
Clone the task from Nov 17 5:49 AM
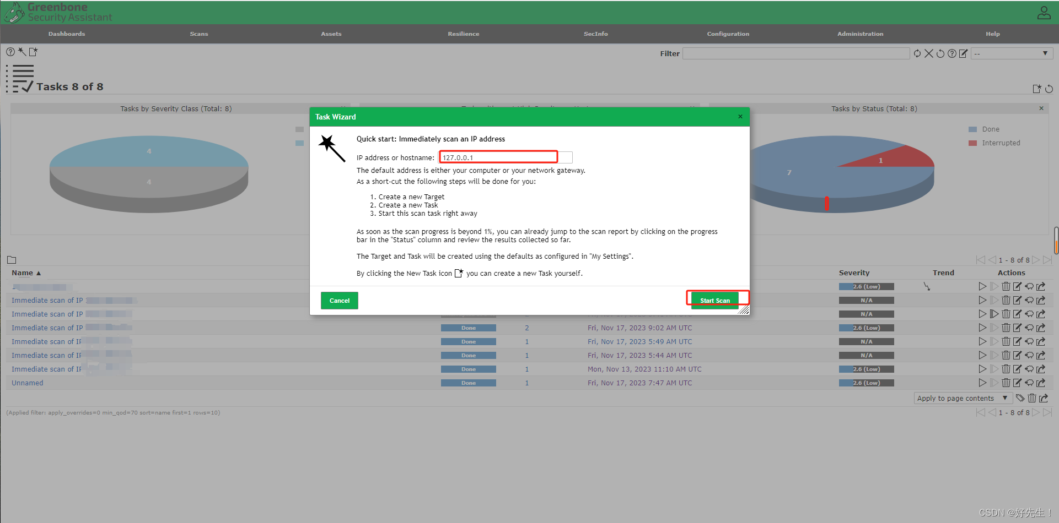point(1029,341)
